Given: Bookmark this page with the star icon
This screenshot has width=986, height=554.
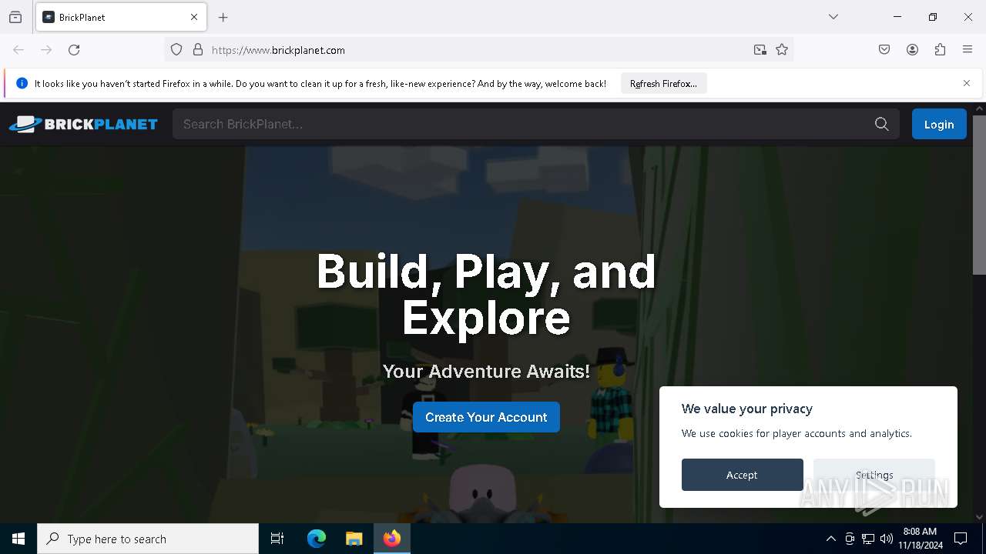Looking at the screenshot, I should coord(782,50).
